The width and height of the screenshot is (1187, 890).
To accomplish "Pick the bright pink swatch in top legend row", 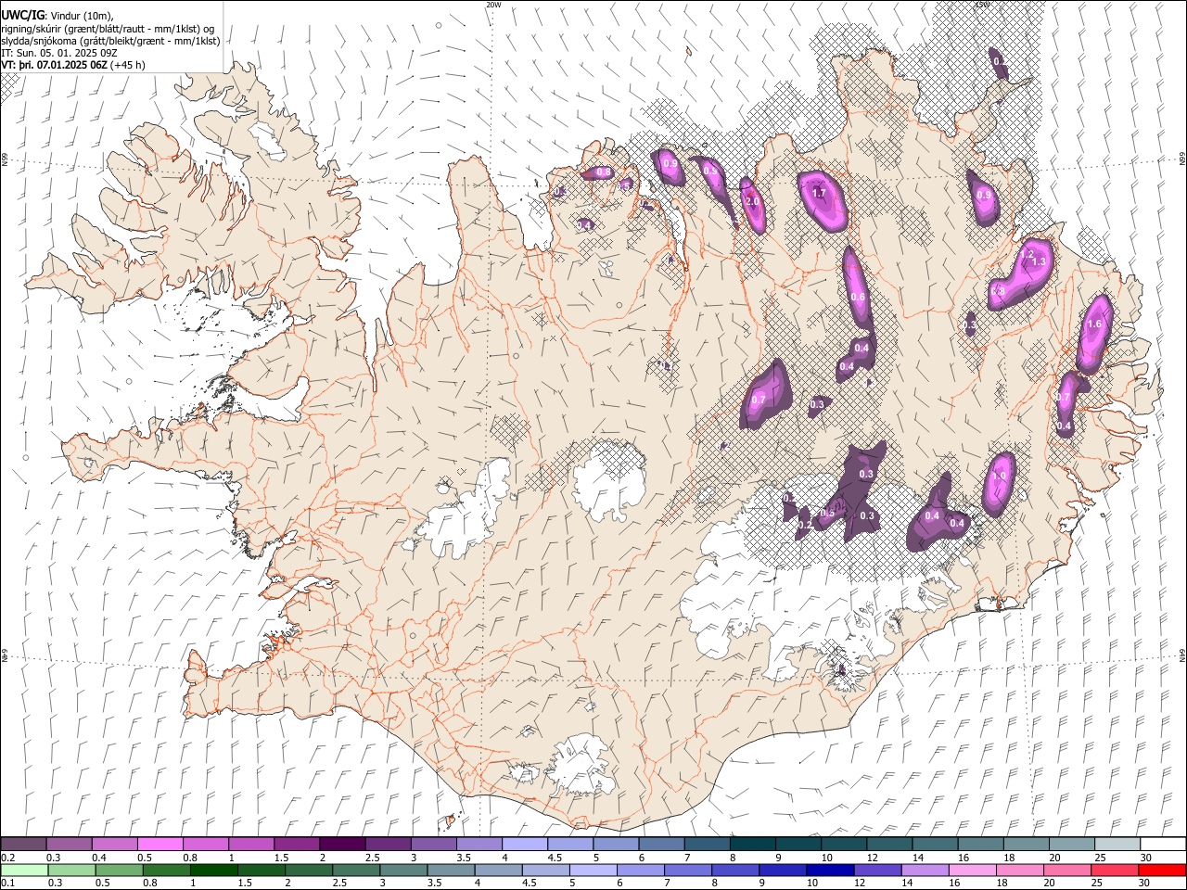I will tap(160, 845).
